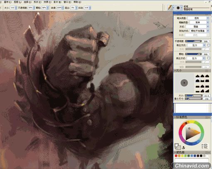Open the Bleed 0% dropdown arrow

click(76, 8)
